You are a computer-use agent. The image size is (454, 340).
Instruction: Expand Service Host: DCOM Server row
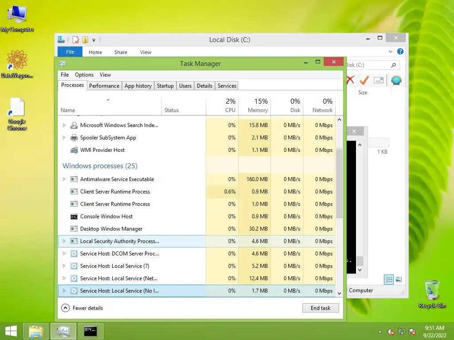(x=64, y=254)
